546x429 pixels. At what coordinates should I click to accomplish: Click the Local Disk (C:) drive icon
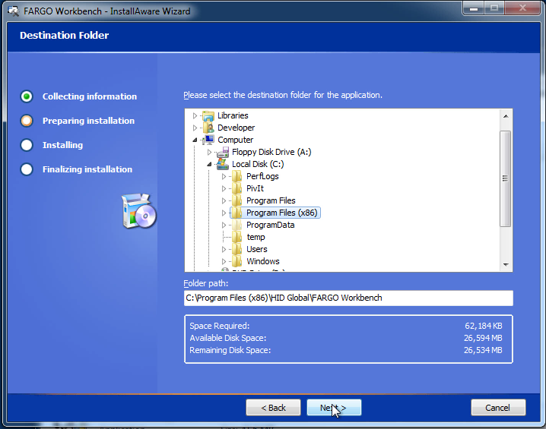(223, 164)
